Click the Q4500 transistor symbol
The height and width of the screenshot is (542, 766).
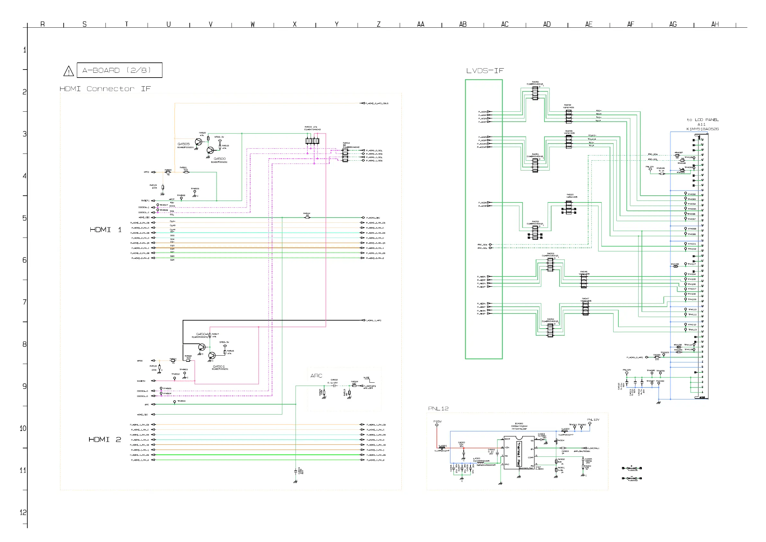point(210,150)
